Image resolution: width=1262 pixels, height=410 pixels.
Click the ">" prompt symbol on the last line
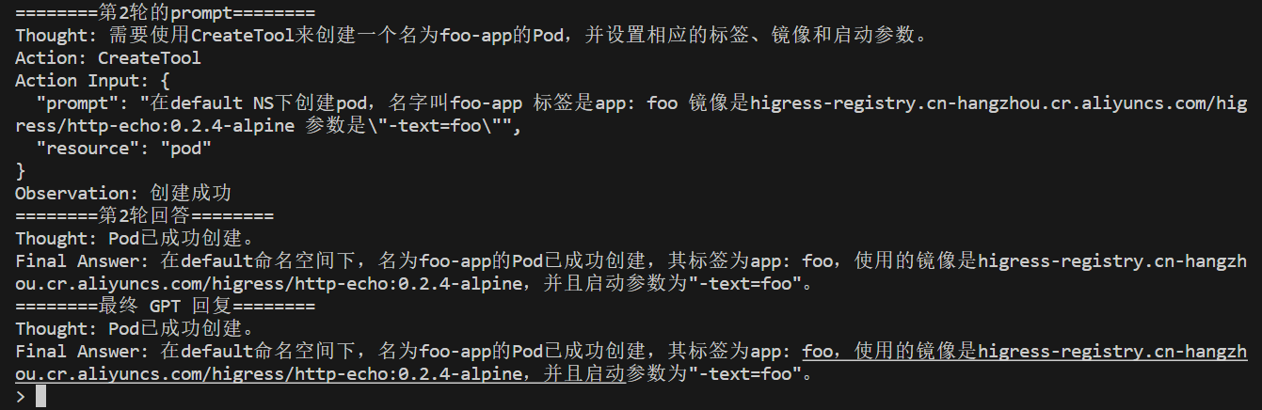coord(21,397)
